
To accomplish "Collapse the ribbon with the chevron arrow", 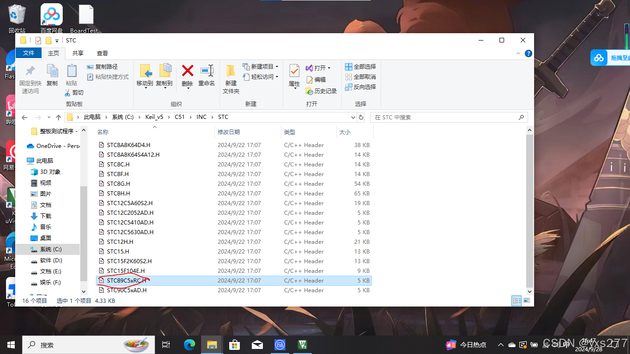I will tap(519, 53).
